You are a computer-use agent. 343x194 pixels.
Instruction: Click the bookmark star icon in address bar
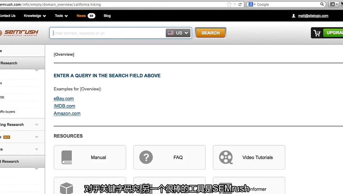pyautogui.click(x=229, y=4)
